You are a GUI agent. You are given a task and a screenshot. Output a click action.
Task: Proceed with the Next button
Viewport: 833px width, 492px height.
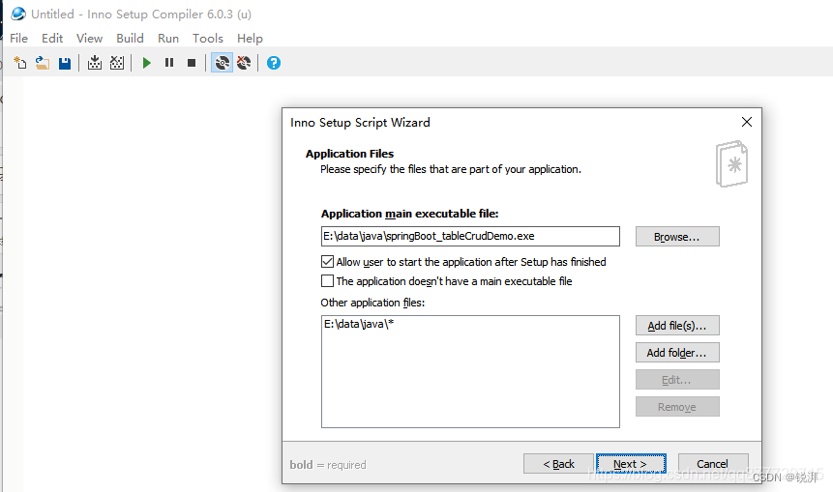pyautogui.click(x=631, y=464)
